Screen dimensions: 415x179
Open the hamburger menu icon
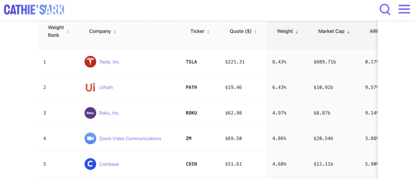point(404,10)
